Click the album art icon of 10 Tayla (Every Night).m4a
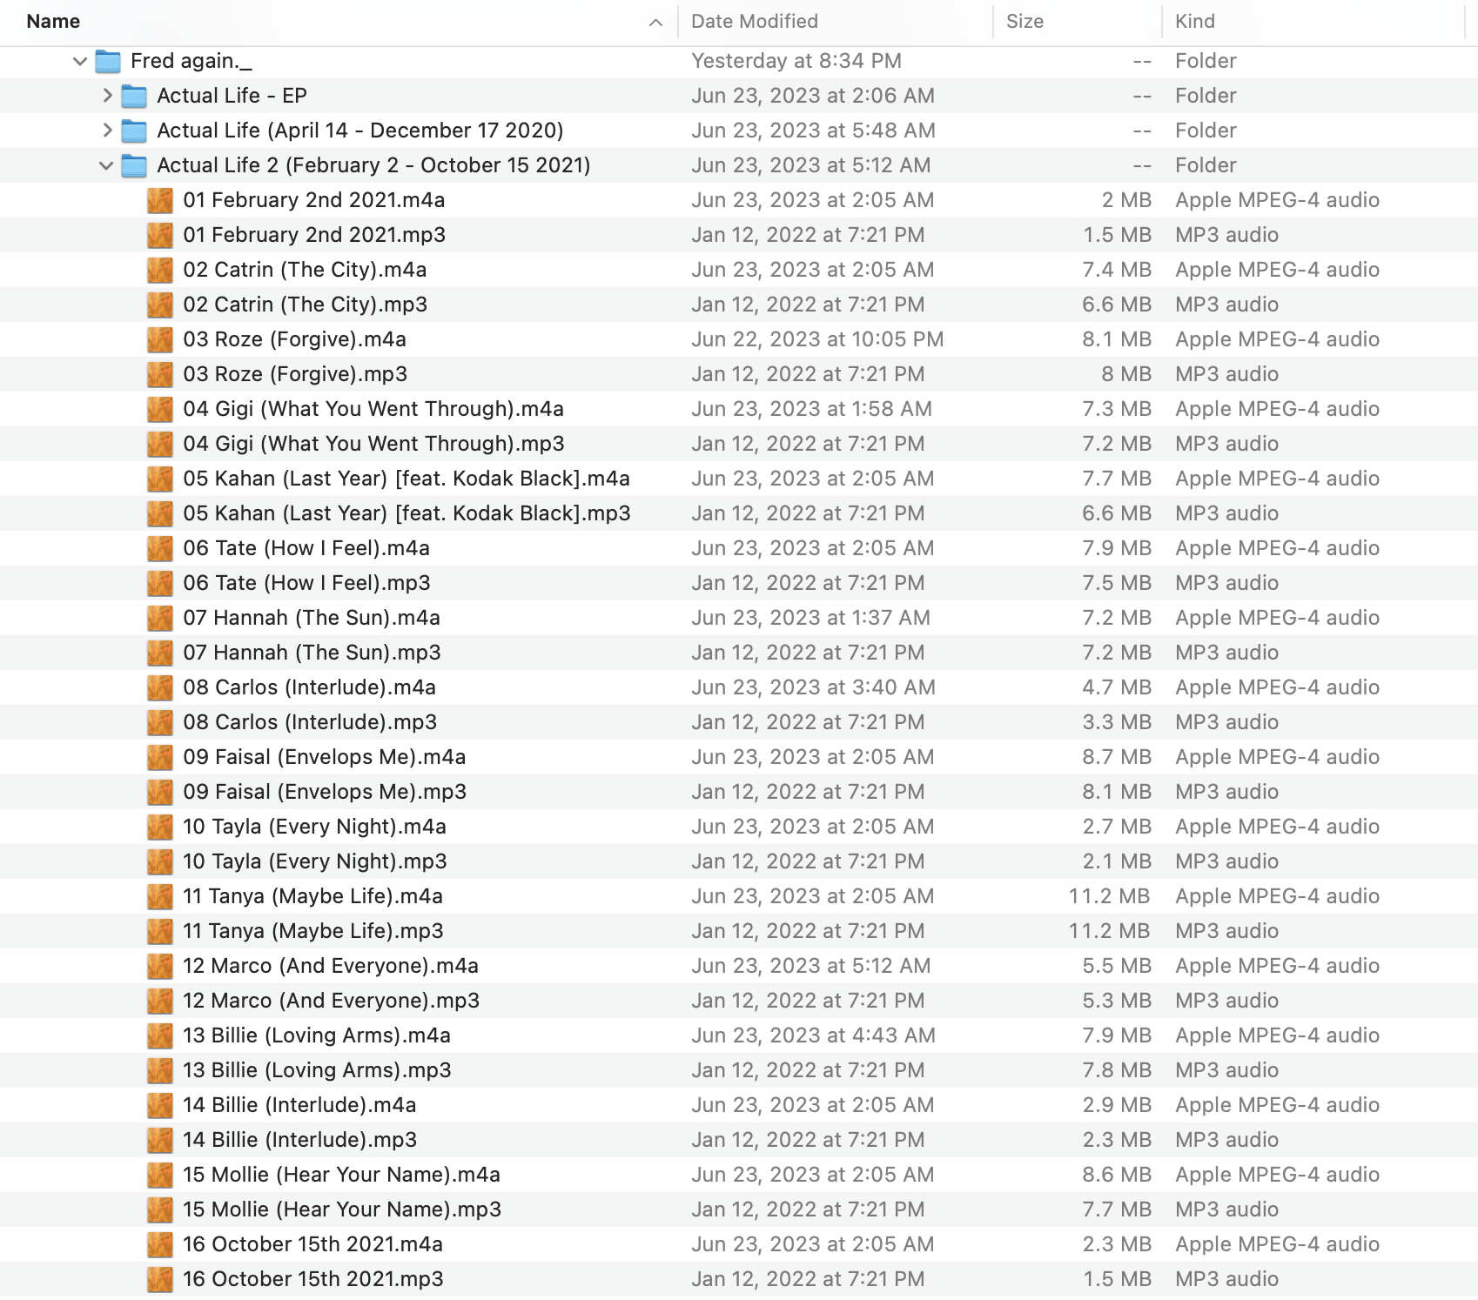1478x1300 pixels. 160,827
